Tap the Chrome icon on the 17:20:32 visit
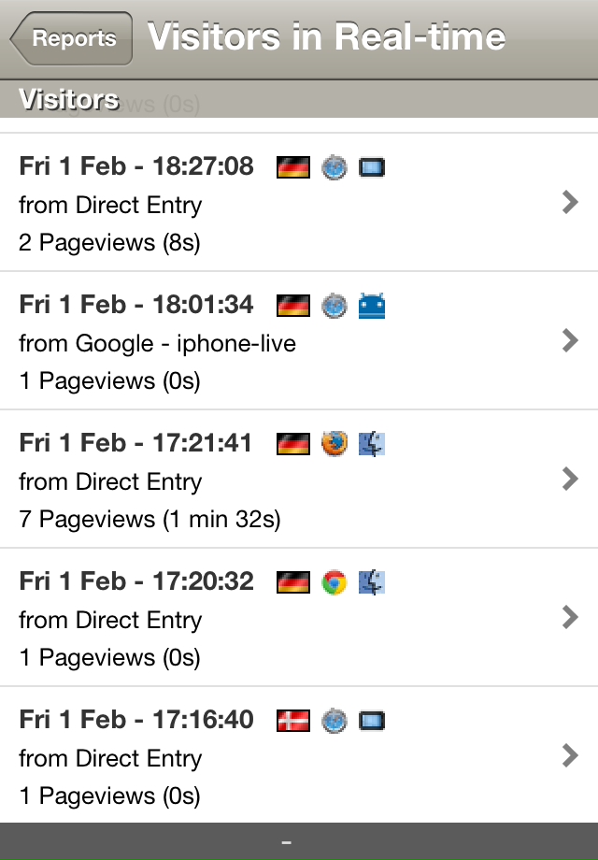 [335, 582]
